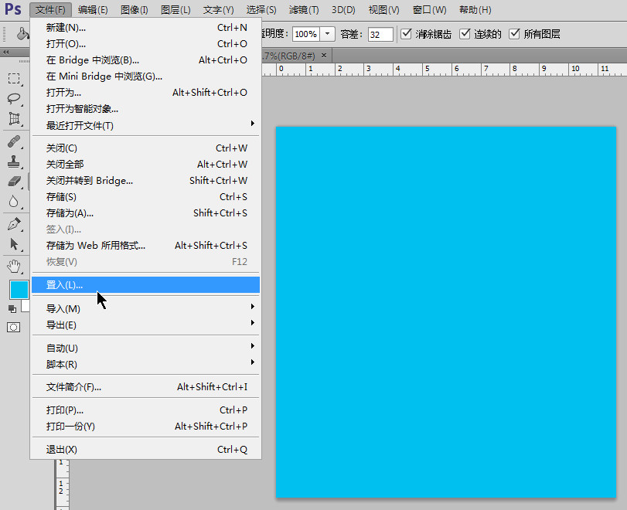Choose 打印(P)... menu entry

pos(145,410)
